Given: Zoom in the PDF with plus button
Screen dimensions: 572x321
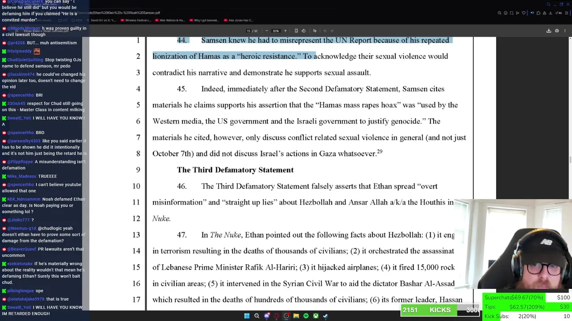Looking at the screenshot, I should (x=285, y=31).
